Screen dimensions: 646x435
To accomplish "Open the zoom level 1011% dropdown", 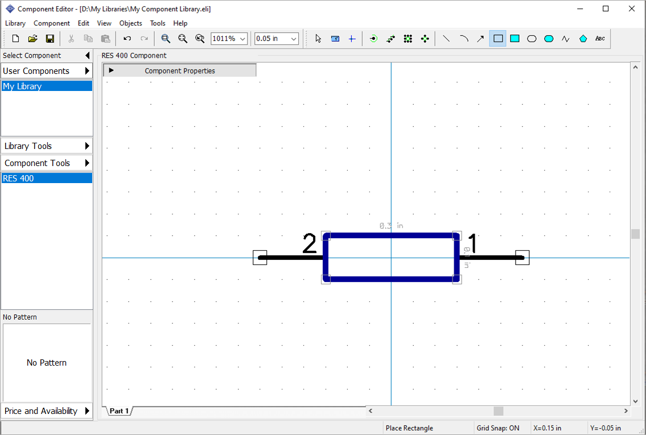I will (242, 39).
